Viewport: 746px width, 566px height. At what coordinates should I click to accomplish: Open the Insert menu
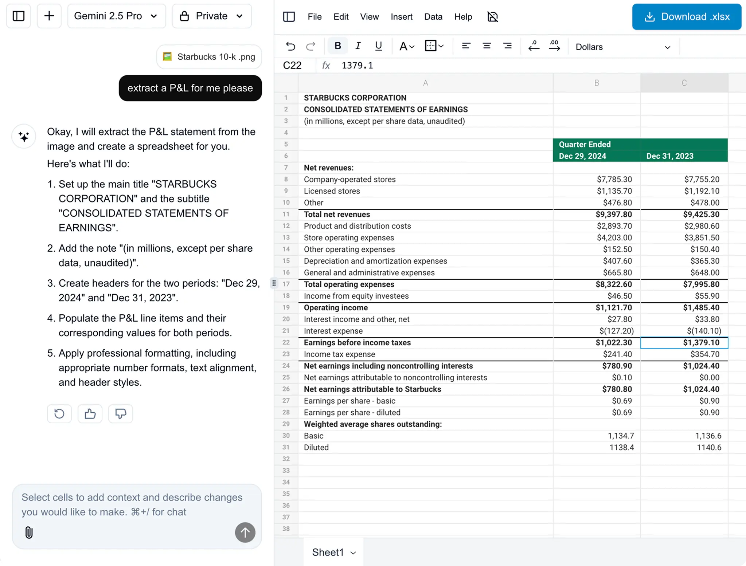[x=401, y=17]
